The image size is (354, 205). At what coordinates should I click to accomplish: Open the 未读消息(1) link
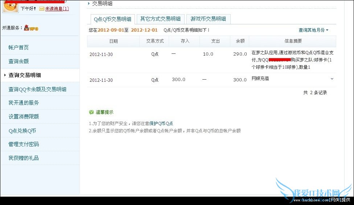tap(57, 9)
